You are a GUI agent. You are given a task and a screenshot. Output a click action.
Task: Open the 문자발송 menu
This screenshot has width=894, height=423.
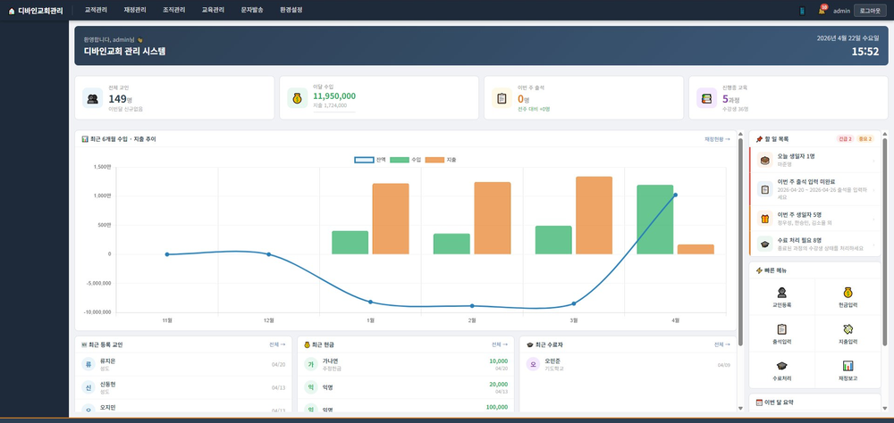[252, 10]
